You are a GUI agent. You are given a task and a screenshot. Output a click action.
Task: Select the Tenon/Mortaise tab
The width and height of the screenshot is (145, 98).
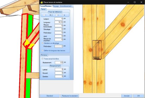(x=46, y=6)
